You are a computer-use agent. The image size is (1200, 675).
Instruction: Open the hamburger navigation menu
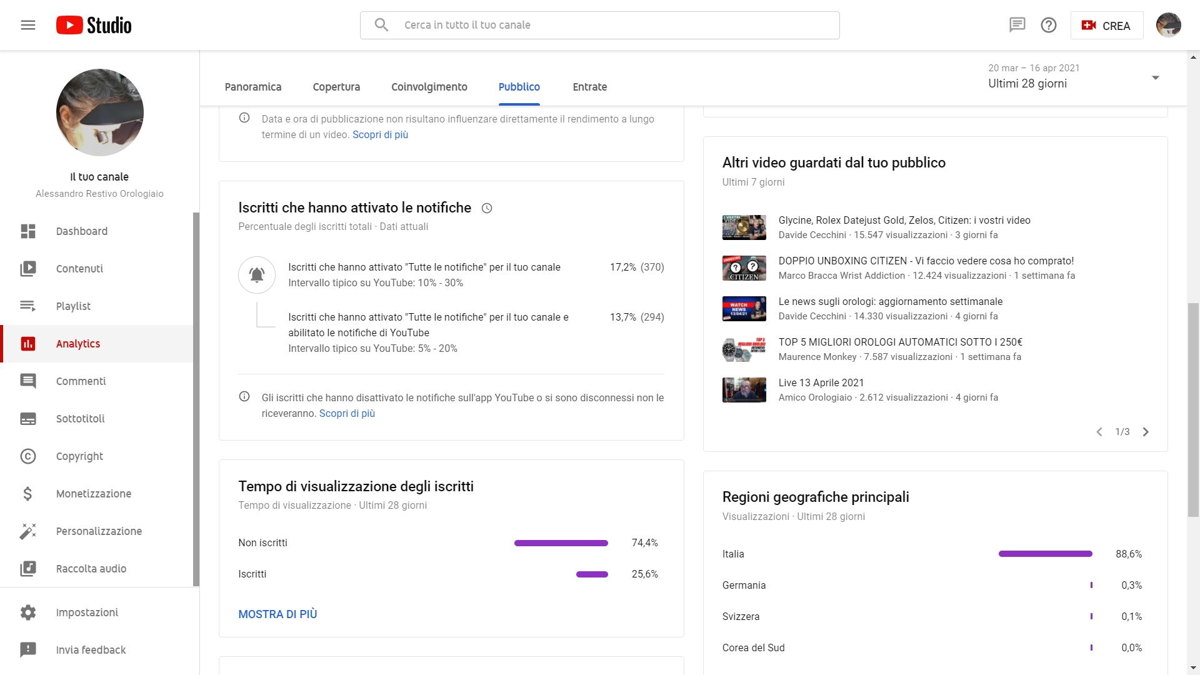28,25
